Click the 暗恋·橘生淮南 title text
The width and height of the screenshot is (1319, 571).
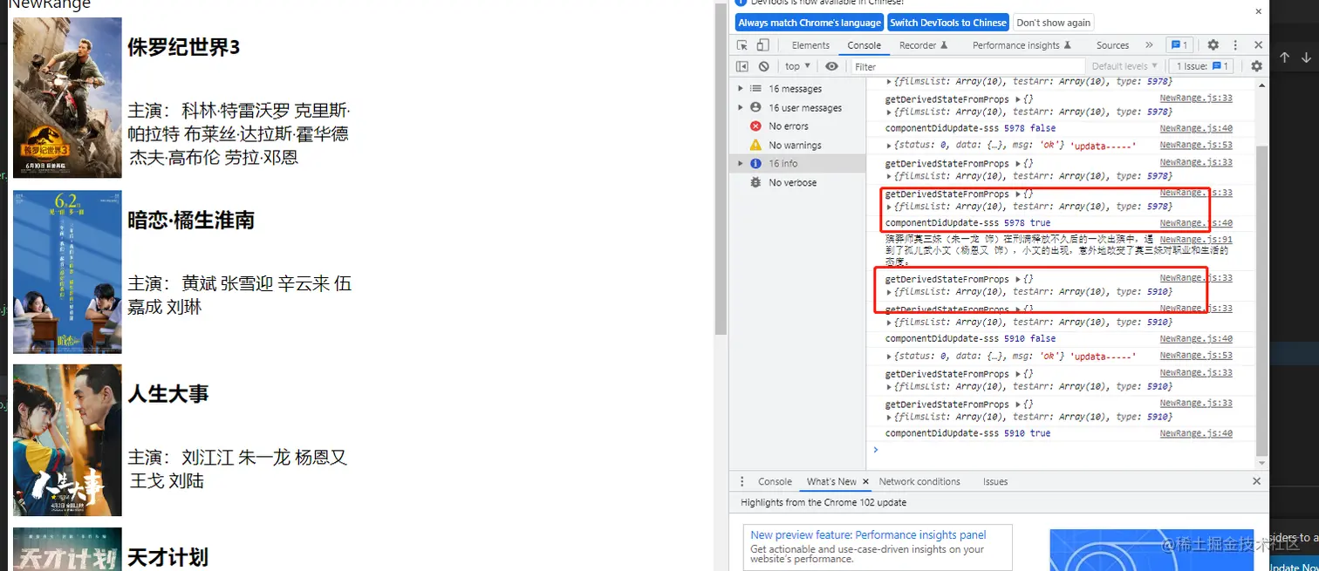click(191, 221)
